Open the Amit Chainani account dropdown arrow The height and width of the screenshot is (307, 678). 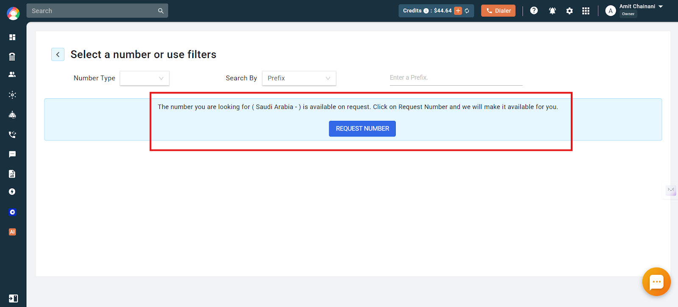click(661, 6)
